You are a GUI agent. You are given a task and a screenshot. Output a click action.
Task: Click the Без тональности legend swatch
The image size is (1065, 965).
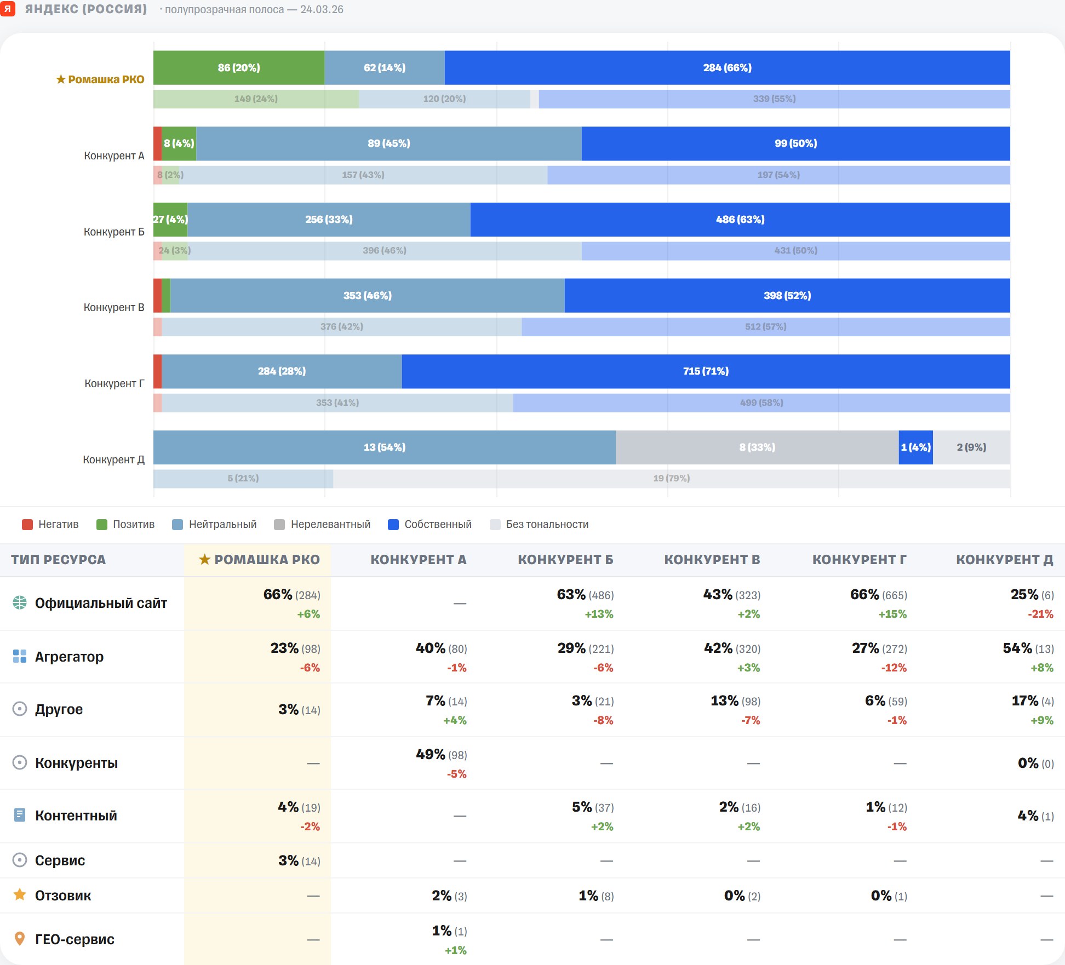(495, 525)
